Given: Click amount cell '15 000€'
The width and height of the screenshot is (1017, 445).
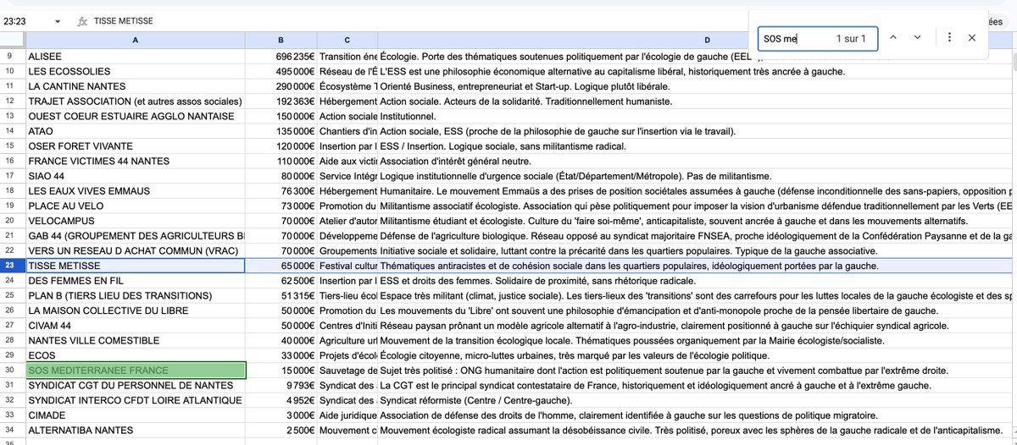Looking at the screenshot, I should (281, 371).
